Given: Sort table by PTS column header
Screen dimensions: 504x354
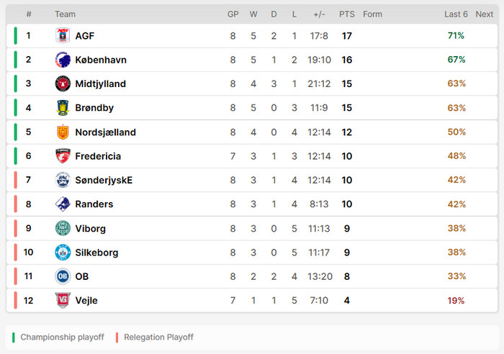Looking at the screenshot, I should [x=347, y=14].
